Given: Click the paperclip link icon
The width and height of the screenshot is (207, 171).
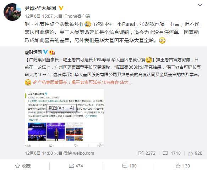Looking at the screenshot, I should pyautogui.click(x=34, y=83).
